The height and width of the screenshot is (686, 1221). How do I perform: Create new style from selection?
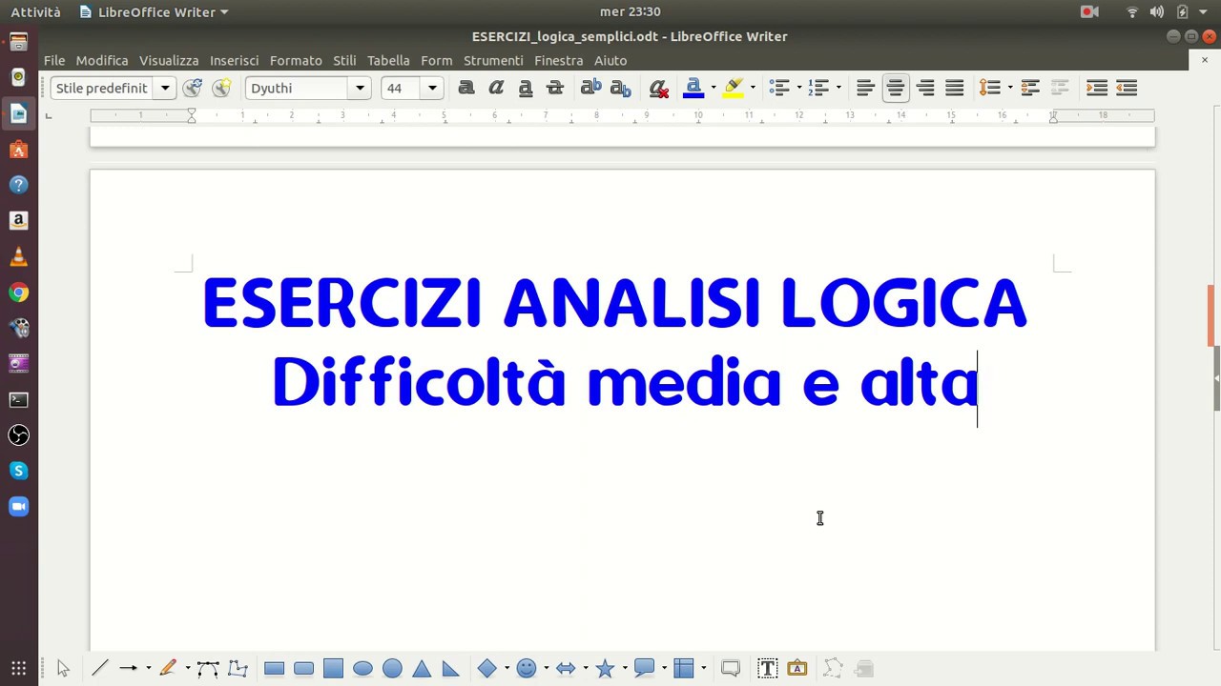click(x=222, y=88)
